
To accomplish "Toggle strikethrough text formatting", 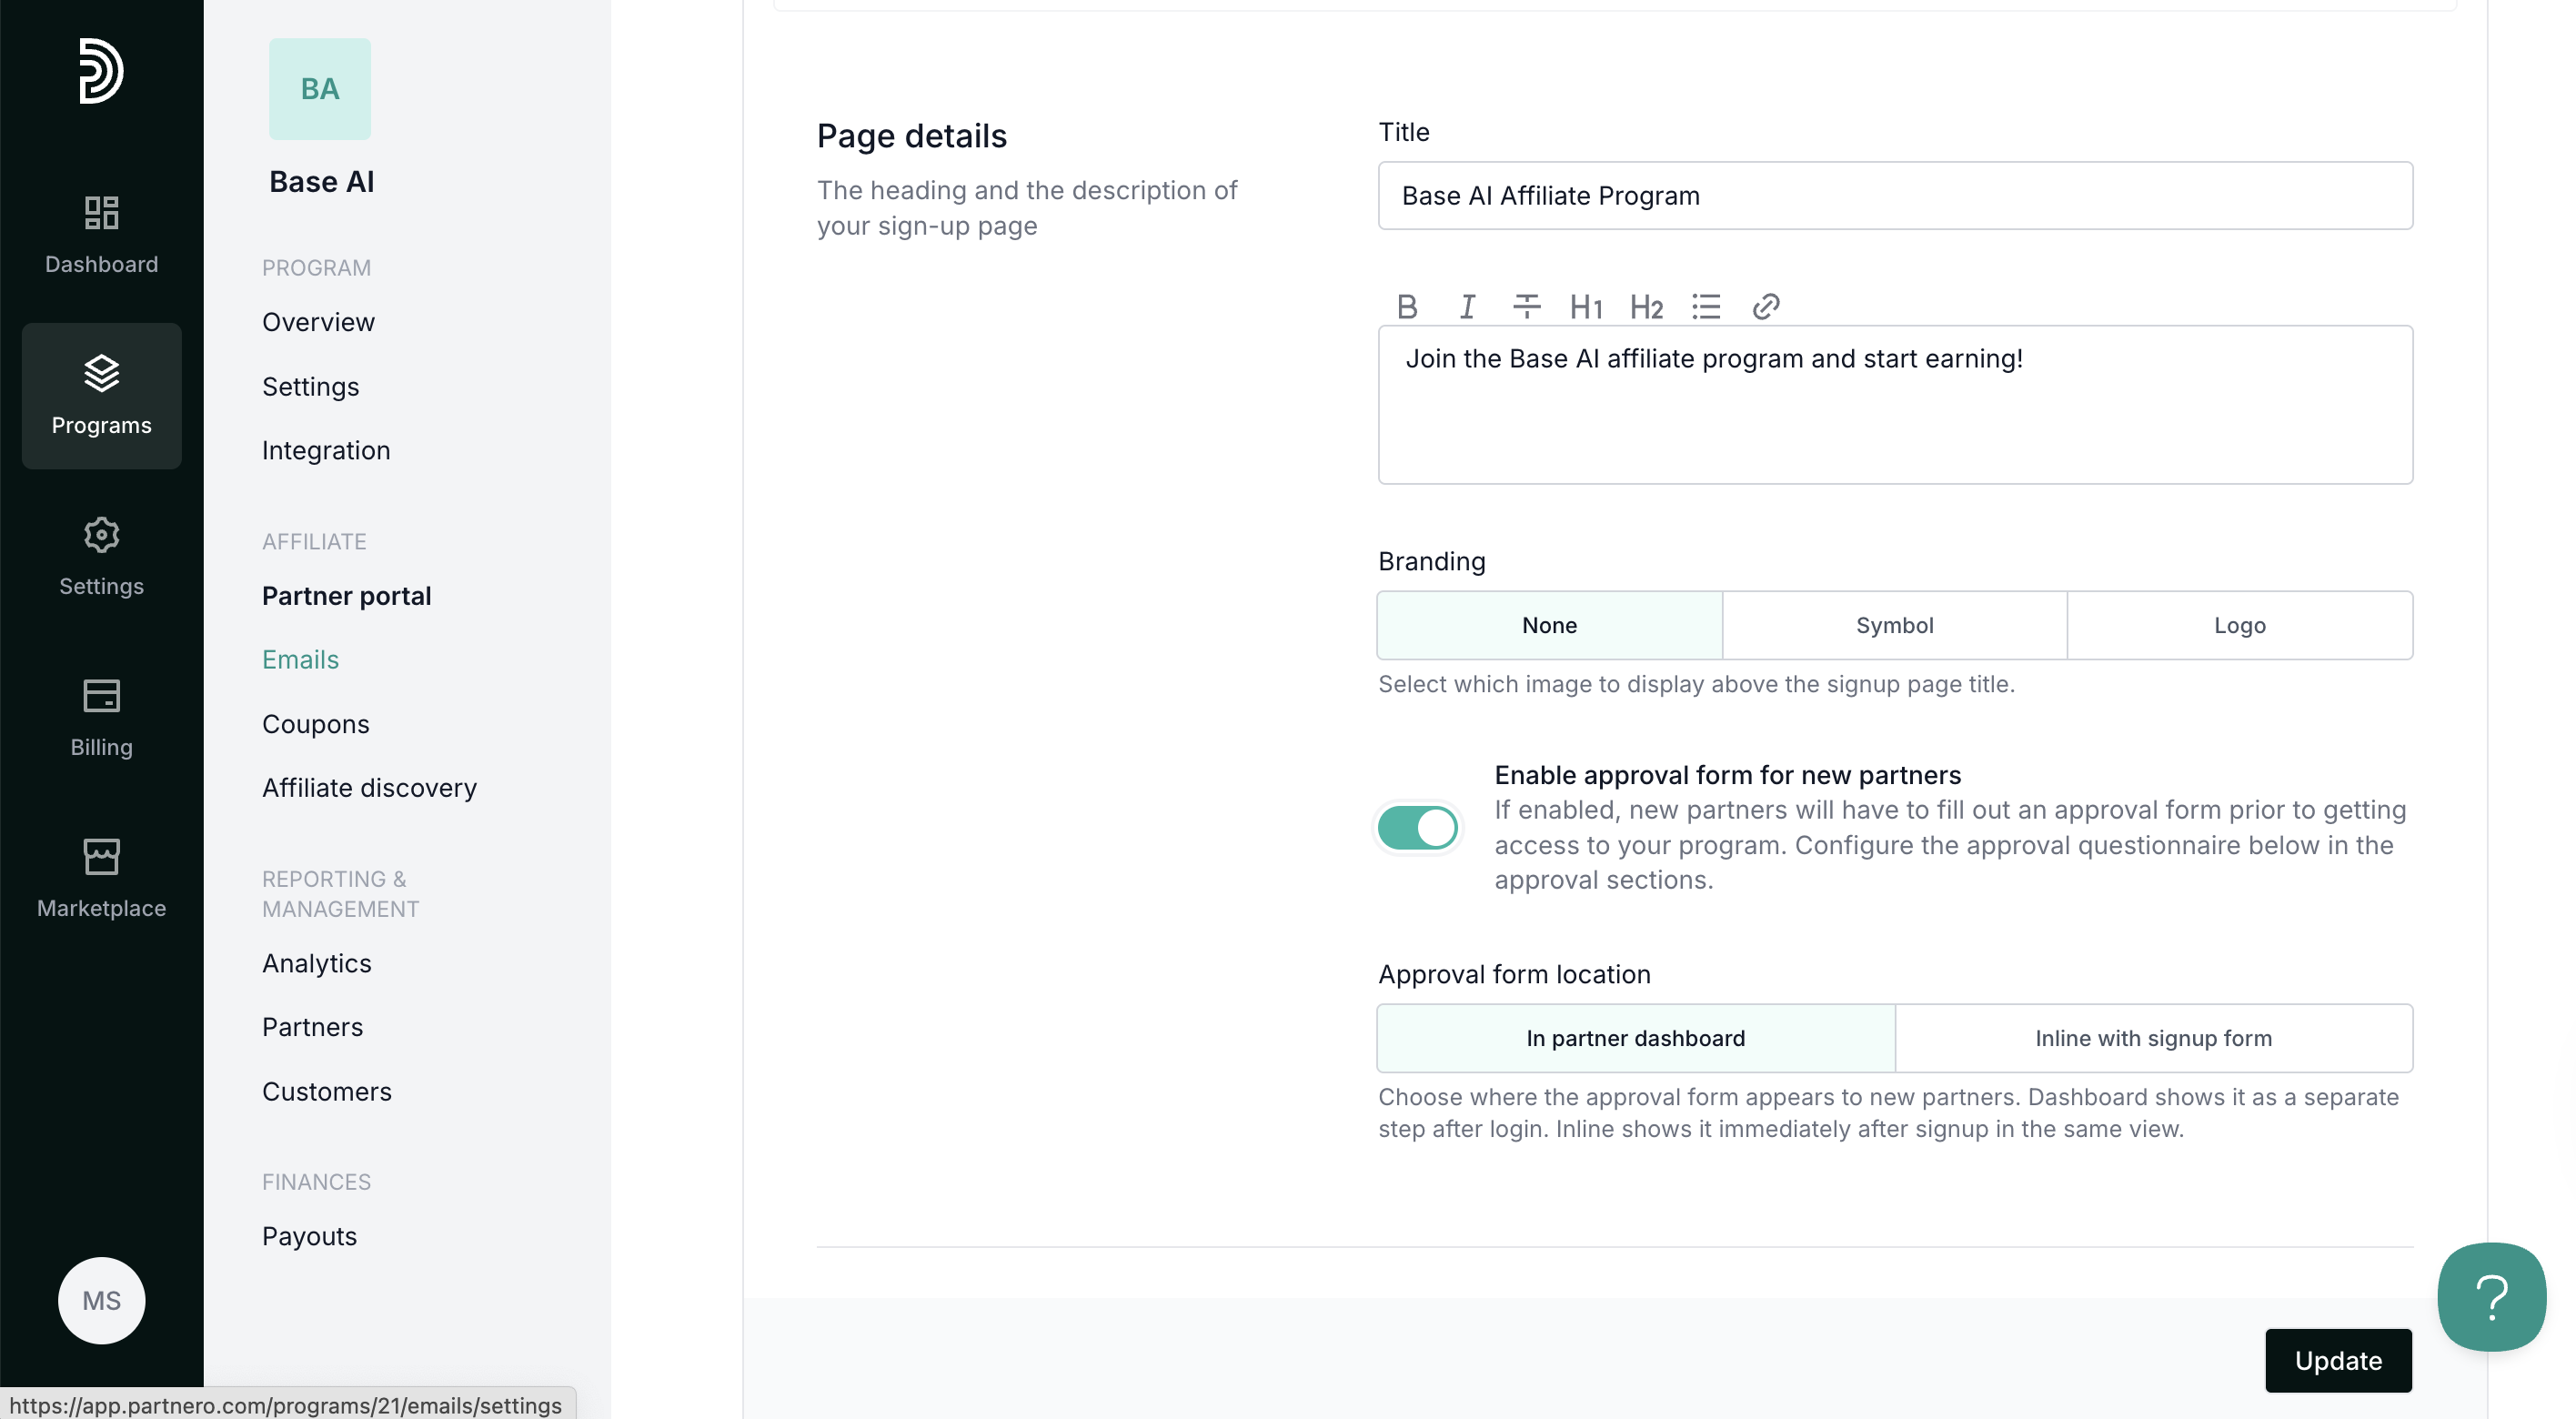I will 1526,306.
